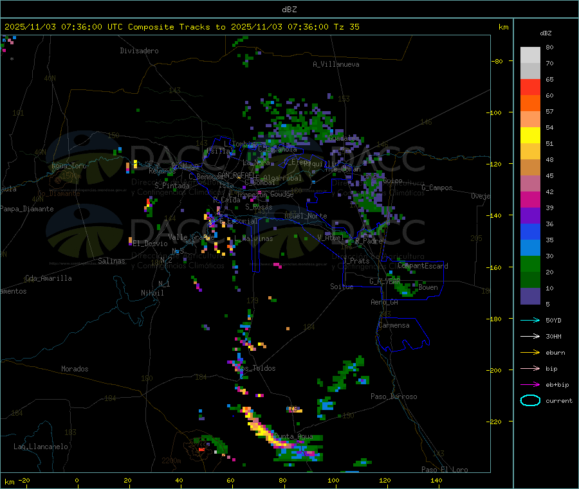Pick the light orange 57-54 dBZ swatch
Image resolution: width=579 pixels, height=489 pixels.
[x=530, y=120]
